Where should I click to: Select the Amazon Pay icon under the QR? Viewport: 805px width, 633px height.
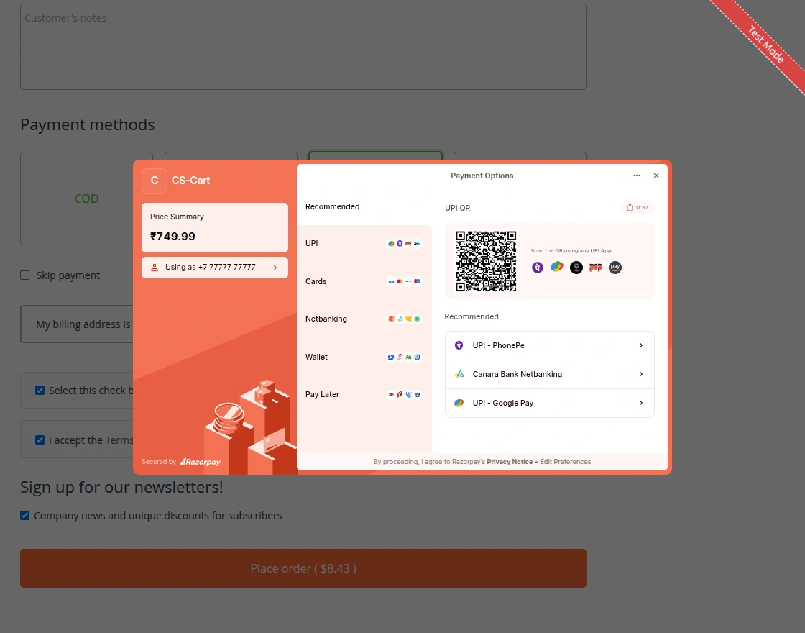615,267
